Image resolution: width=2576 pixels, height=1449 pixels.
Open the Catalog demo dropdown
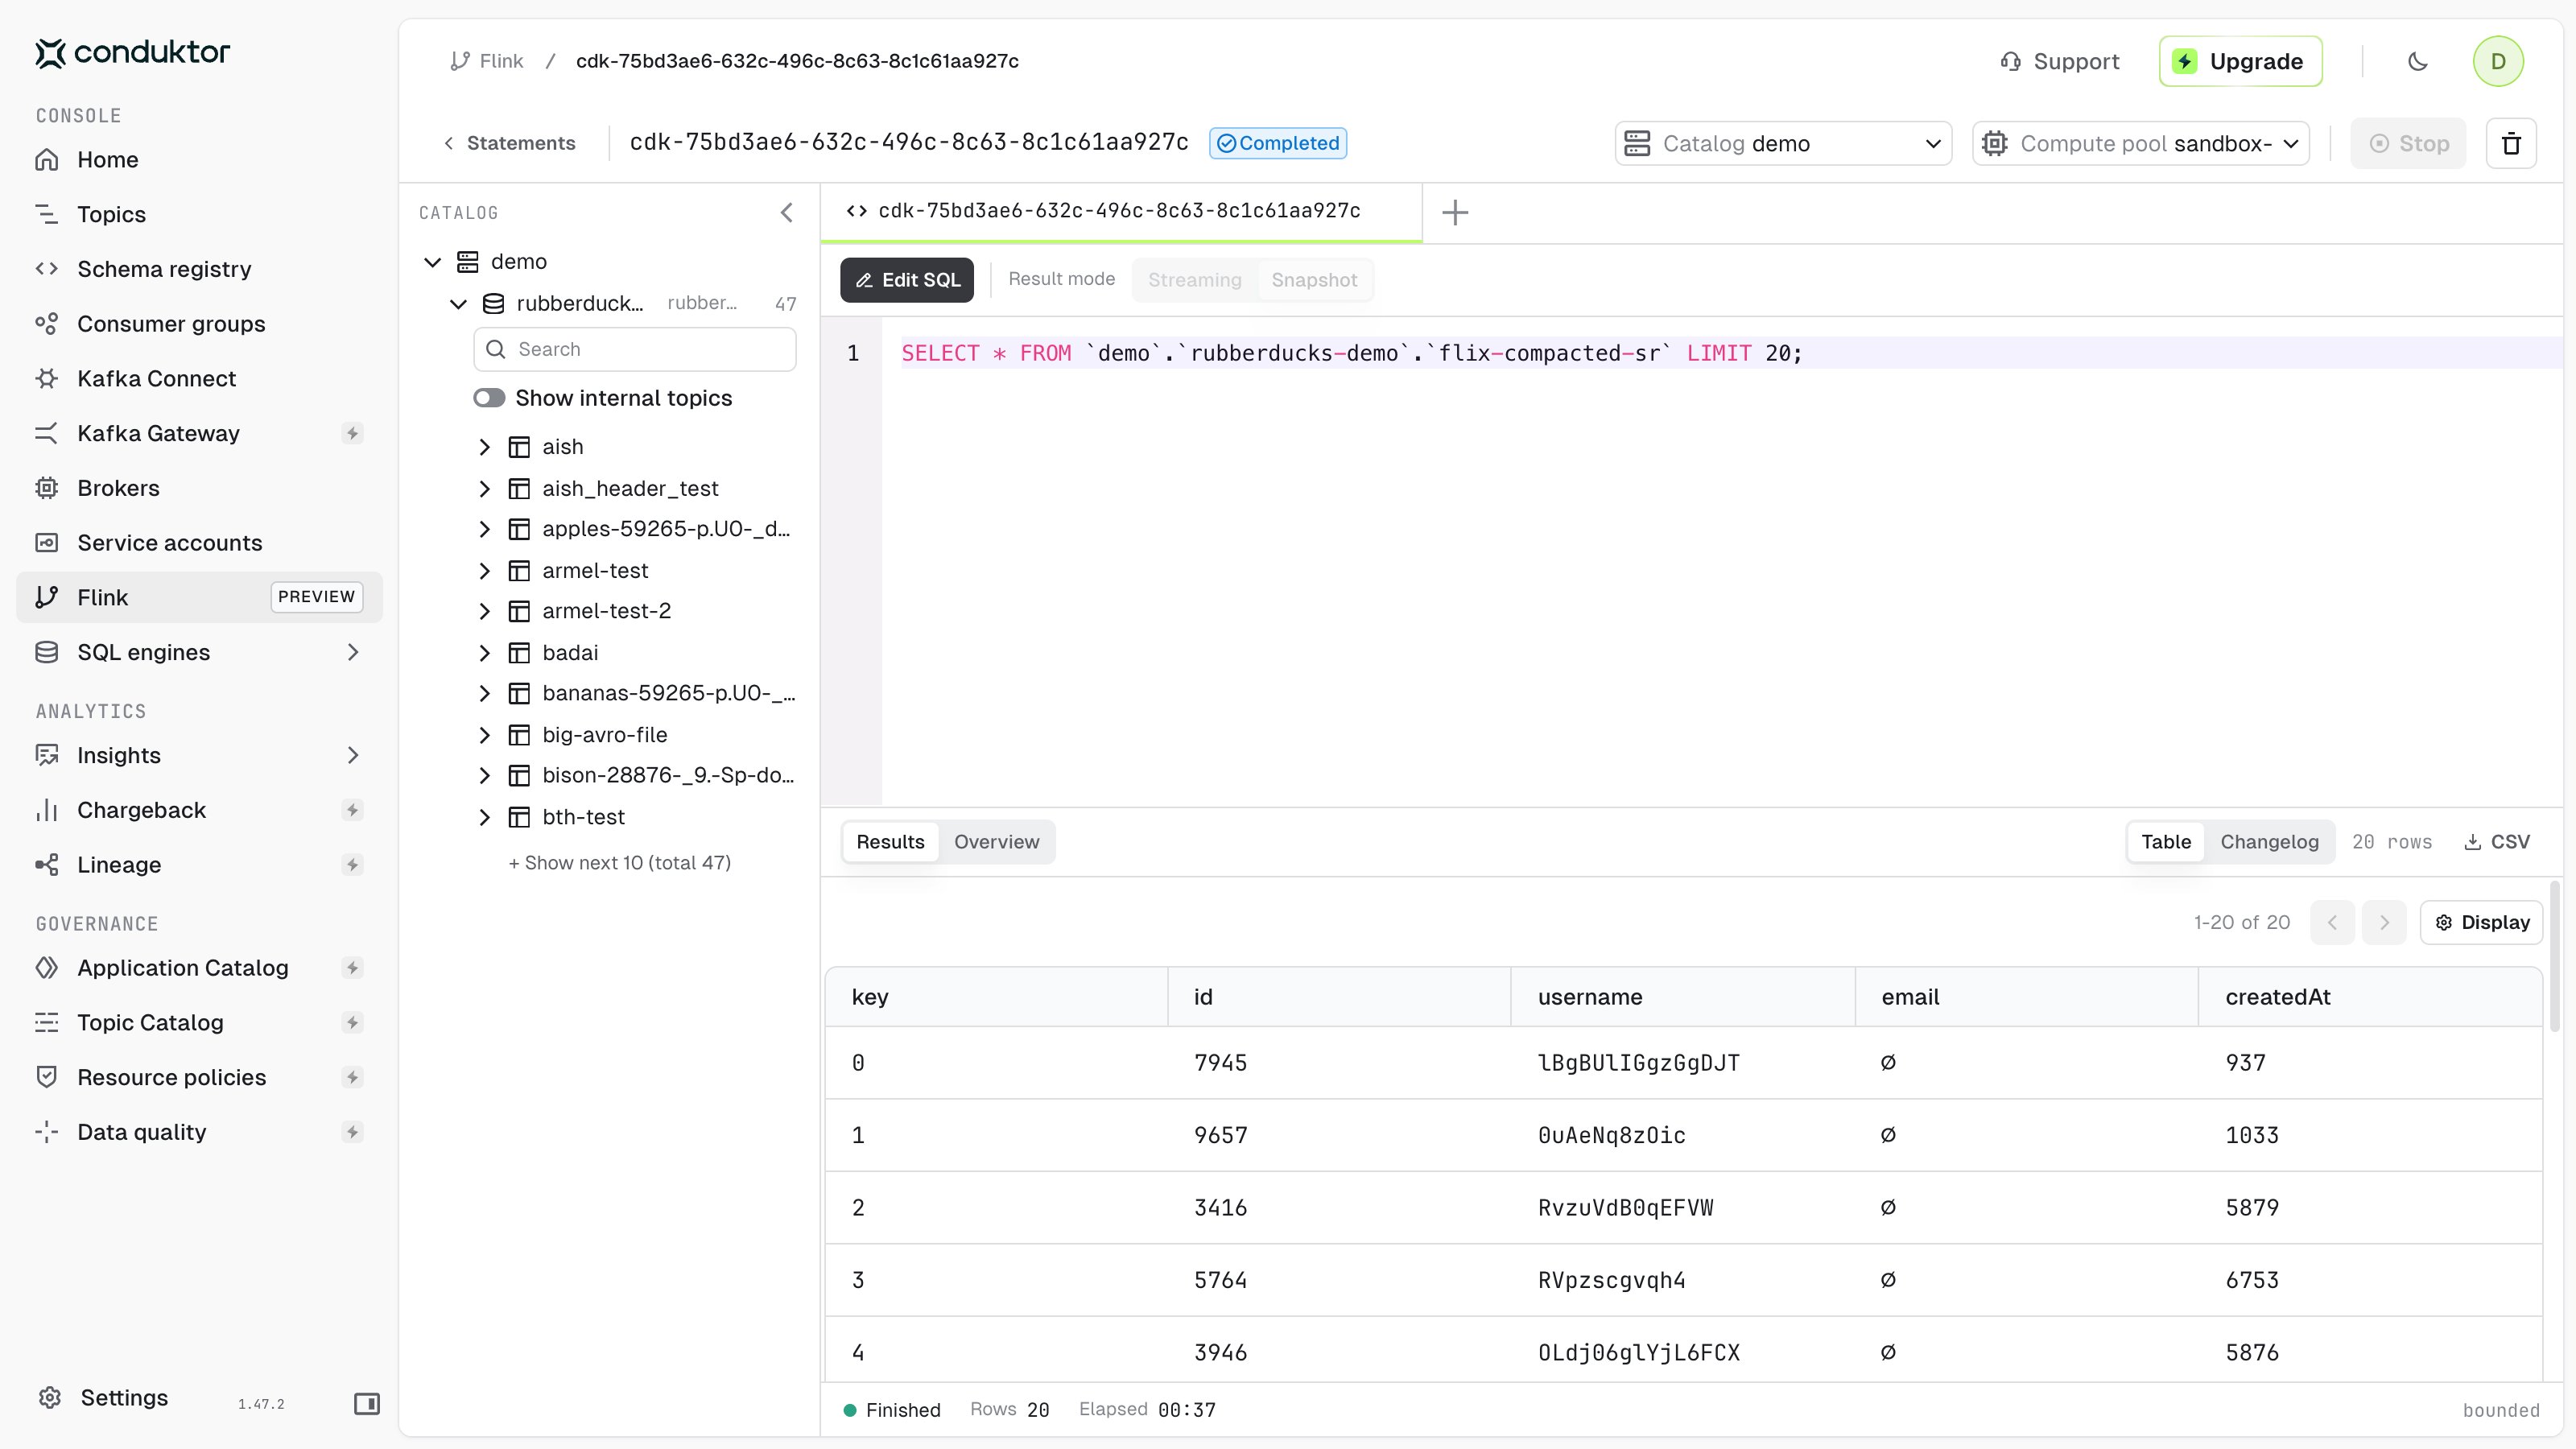coord(1783,144)
